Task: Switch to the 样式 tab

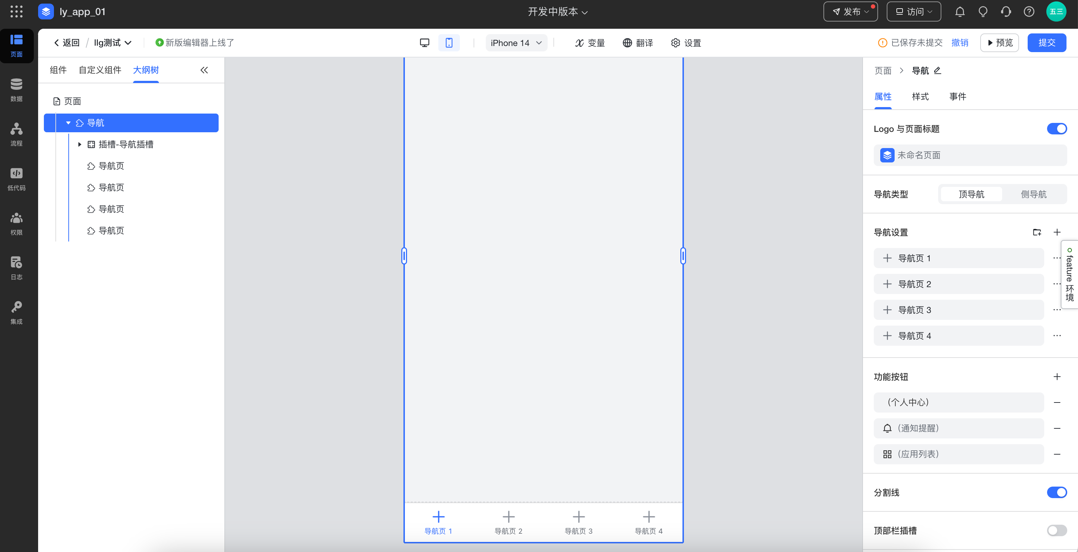Action: coord(920,97)
